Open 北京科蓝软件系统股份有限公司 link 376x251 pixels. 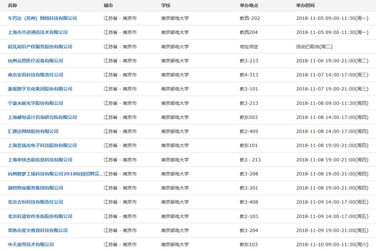coord(40,216)
